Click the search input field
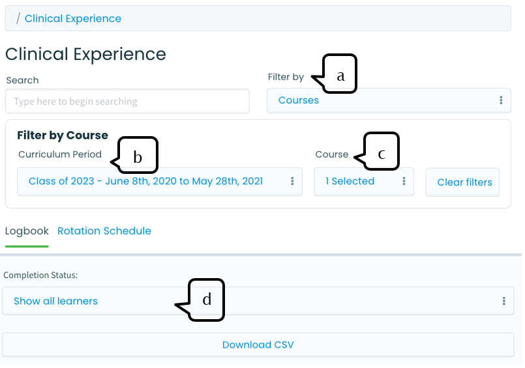This screenshot has width=525, height=368. click(x=127, y=101)
